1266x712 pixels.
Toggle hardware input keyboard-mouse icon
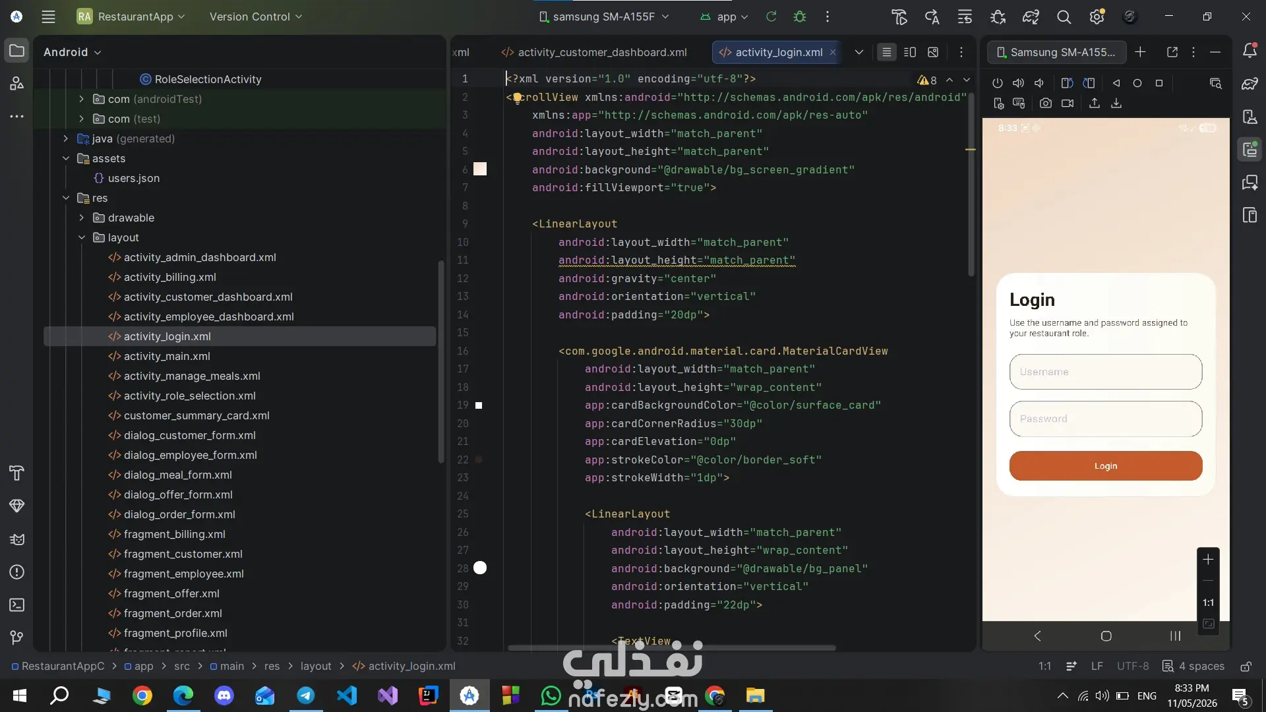coord(1019,103)
